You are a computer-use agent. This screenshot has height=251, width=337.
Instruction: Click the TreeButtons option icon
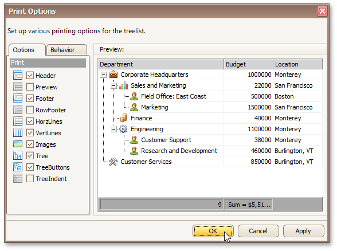(x=18, y=167)
